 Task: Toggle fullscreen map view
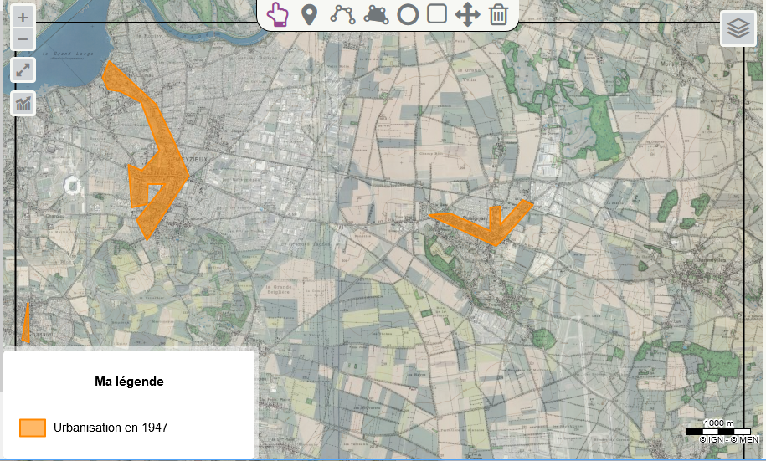23,70
